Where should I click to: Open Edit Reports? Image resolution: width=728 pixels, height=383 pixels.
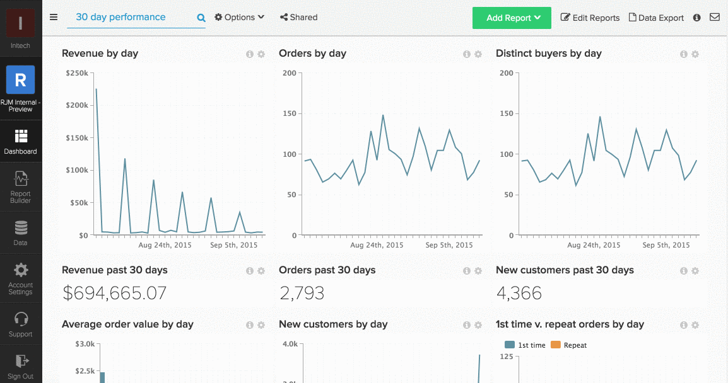[590, 18]
